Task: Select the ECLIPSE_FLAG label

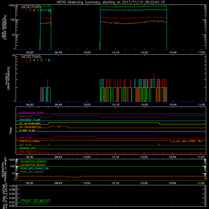Action: [28, 134]
